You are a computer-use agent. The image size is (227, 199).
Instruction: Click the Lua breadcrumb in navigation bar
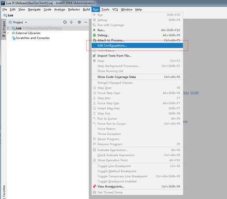[x=8, y=16]
